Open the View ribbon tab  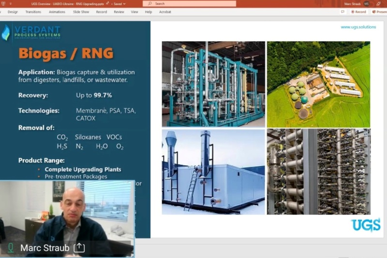point(134,12)
